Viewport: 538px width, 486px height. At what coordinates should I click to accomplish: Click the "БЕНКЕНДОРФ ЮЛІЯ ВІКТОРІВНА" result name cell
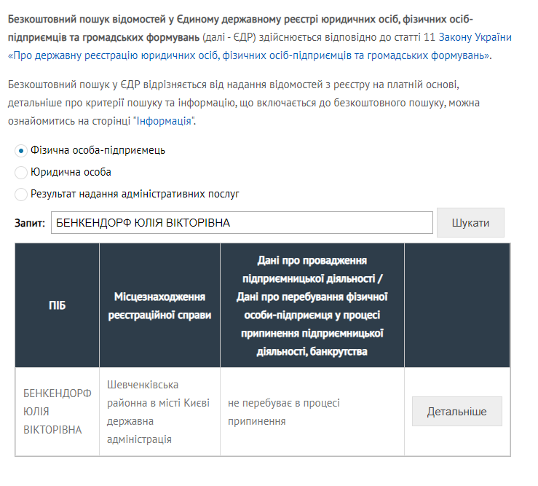[x=57, y=412]
